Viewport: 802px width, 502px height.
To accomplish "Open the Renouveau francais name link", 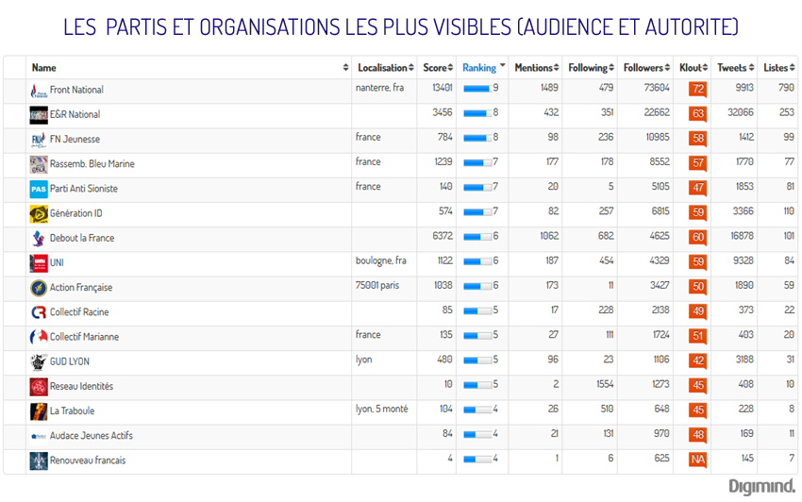I will point(88,460).
